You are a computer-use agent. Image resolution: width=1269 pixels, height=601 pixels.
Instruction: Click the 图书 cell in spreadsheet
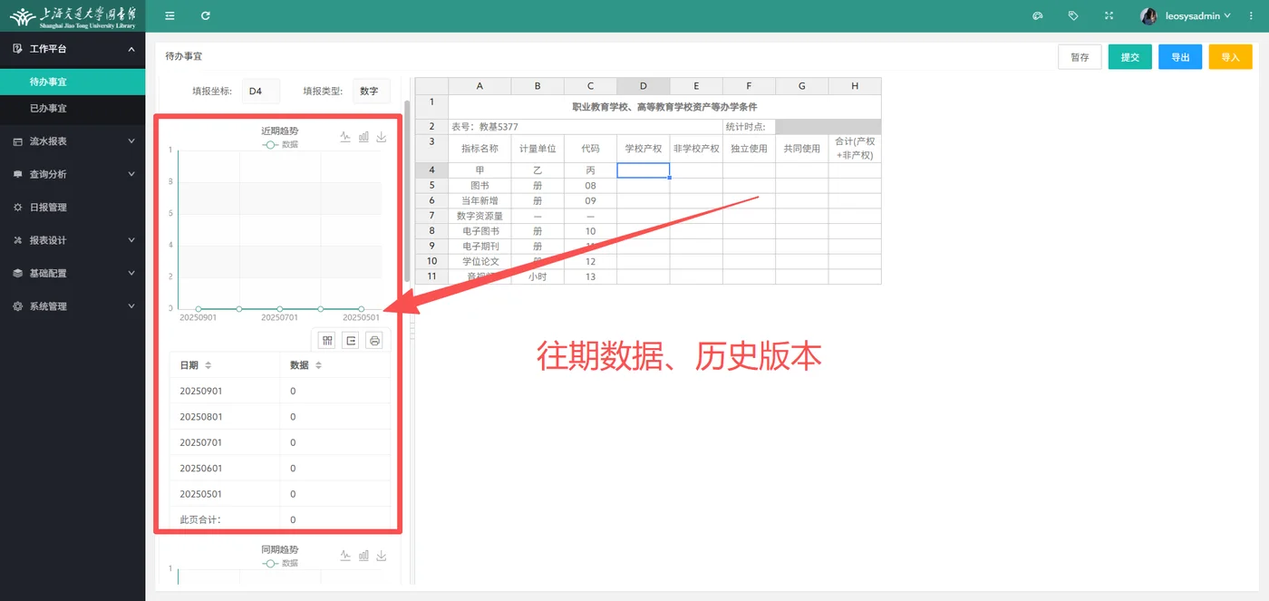tap(480, 185)
